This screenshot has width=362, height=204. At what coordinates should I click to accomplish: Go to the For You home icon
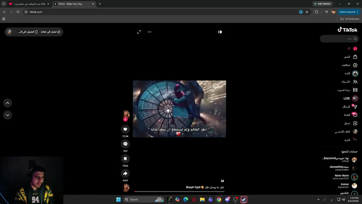point(355,48)
